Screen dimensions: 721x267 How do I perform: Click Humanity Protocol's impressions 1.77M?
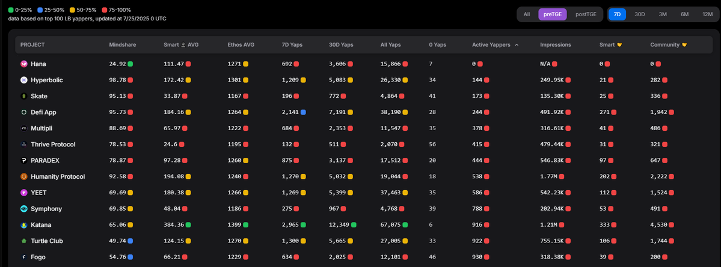click(x=550, y=176)
